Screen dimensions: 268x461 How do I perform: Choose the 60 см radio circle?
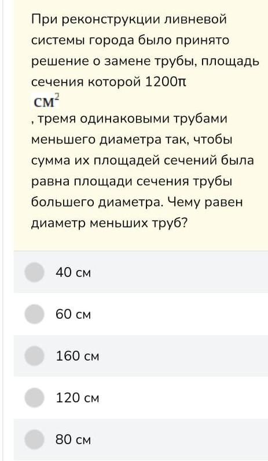point(34,314)
